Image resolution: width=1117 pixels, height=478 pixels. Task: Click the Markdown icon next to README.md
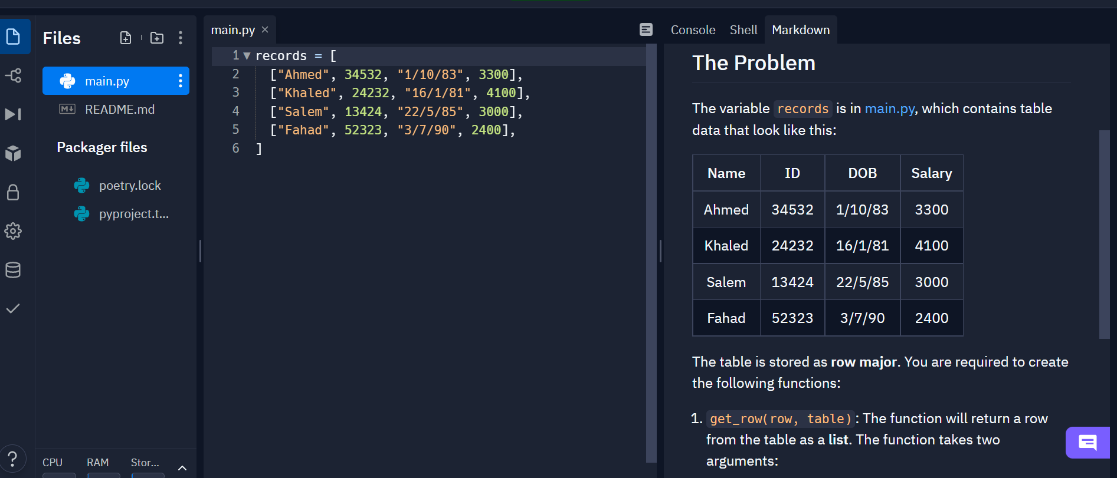pos(67,109)
